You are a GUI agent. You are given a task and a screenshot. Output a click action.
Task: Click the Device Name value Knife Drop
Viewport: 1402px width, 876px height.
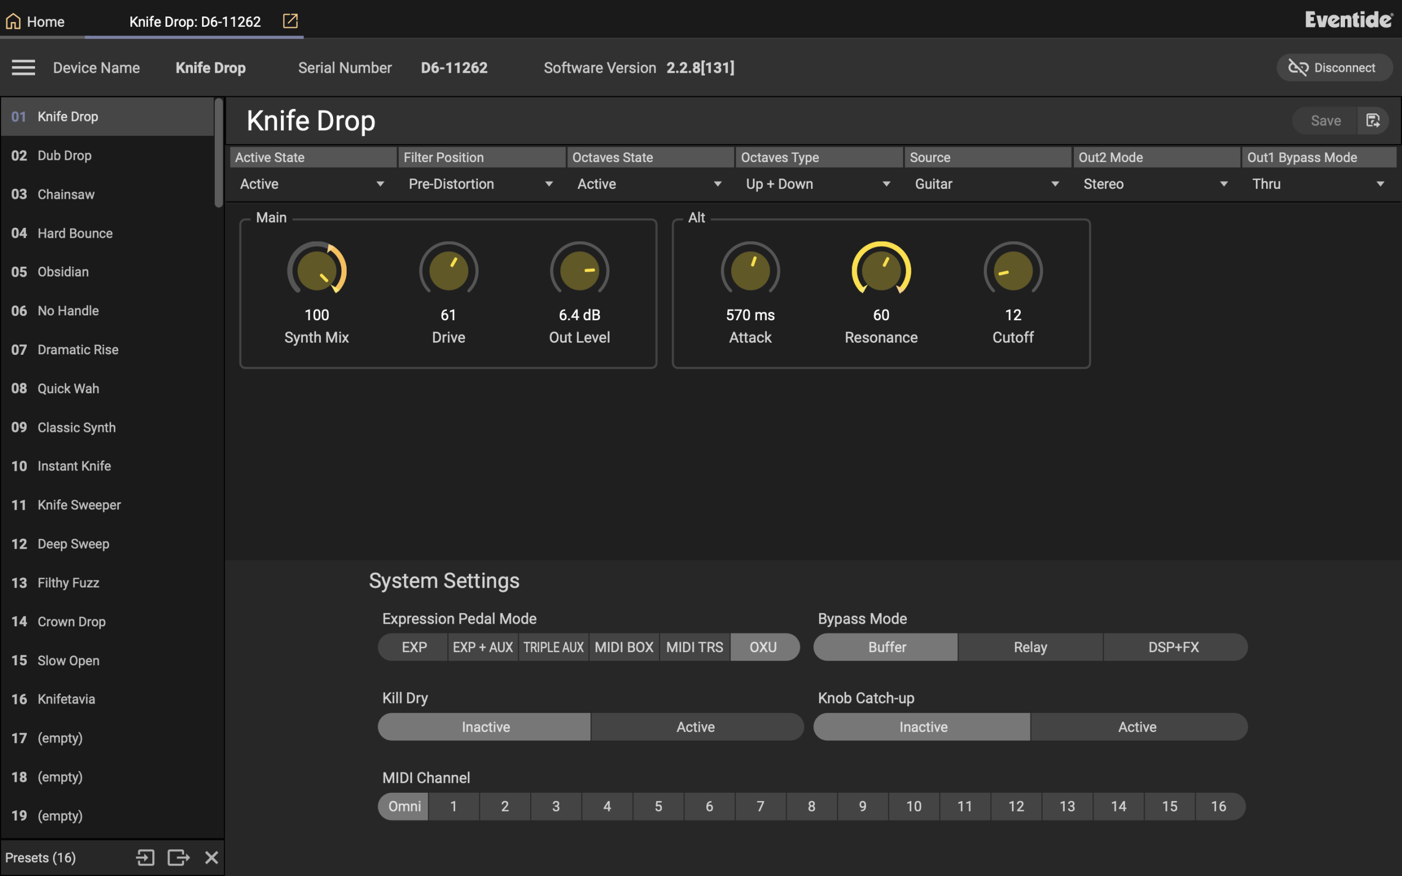(x=210, y=68)
